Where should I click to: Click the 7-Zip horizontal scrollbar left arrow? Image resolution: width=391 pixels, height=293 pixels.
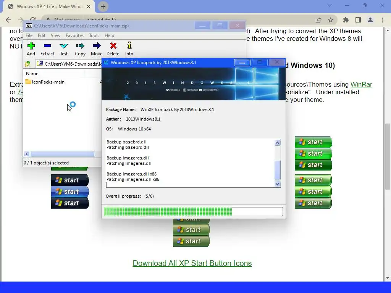(27, 154)
